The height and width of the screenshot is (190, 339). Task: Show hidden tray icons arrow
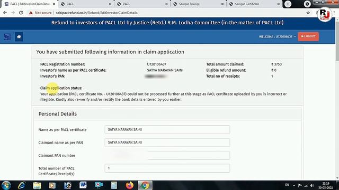pos(294,185)
